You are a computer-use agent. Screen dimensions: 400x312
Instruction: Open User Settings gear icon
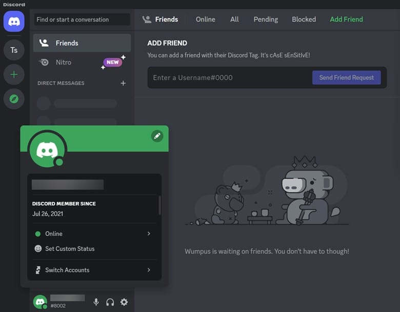coord(124,302)
